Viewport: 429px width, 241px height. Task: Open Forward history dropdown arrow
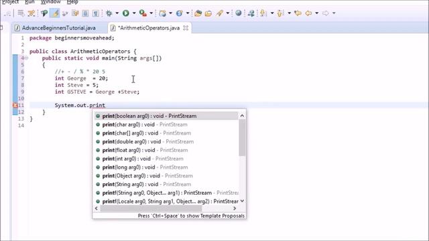pos(334,13)
